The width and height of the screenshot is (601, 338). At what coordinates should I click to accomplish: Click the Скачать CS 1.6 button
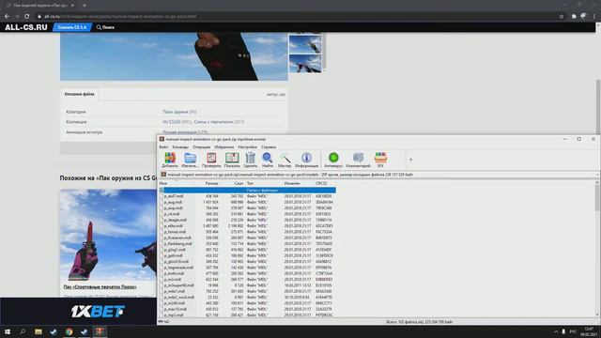coord(72,27)
